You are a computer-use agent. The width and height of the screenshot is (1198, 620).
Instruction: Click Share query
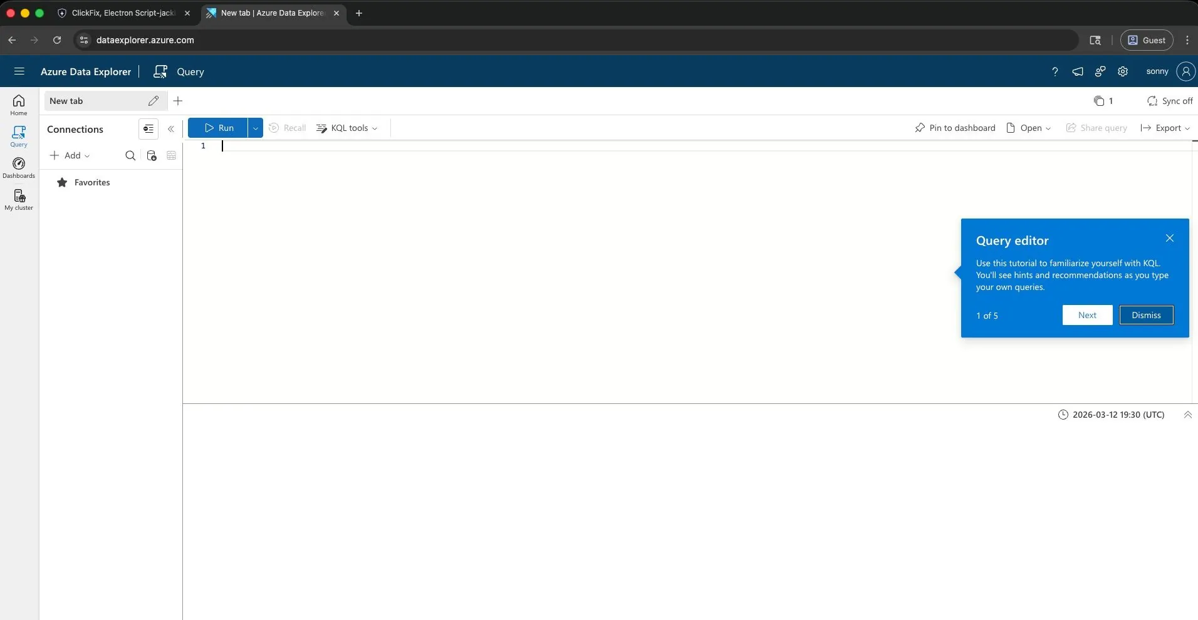[x=1096, y=128]
